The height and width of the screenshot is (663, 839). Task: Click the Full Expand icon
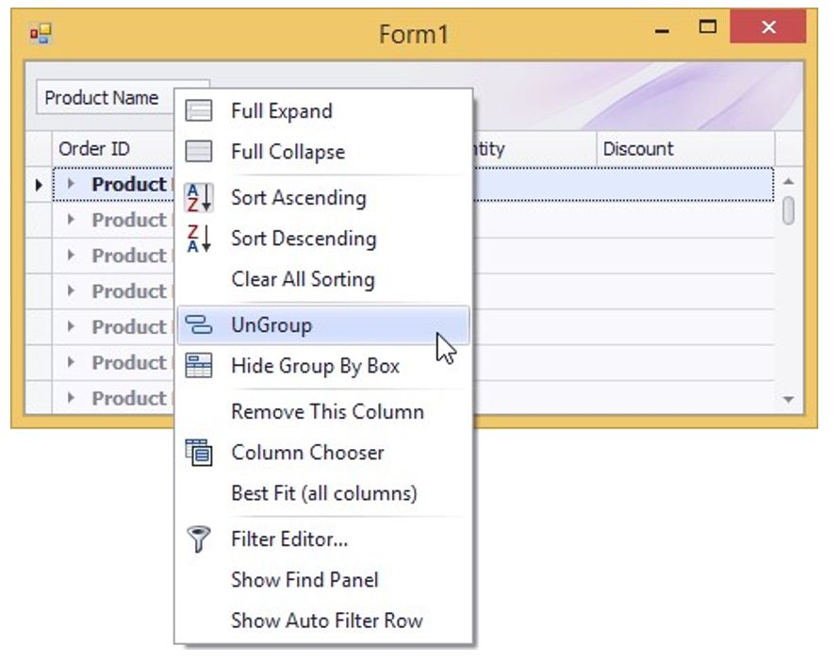coord(199,111)
